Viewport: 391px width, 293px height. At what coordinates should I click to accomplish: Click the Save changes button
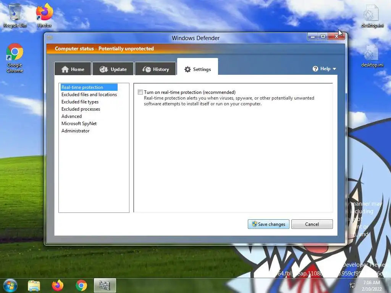268,224
